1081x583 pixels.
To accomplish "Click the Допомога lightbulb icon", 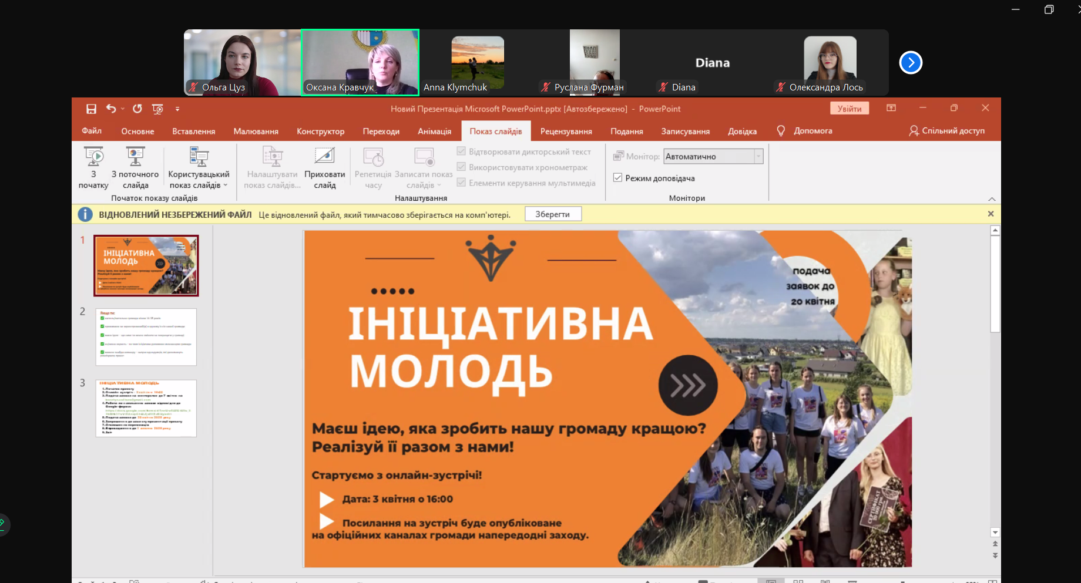I will (x=781, y=131).
